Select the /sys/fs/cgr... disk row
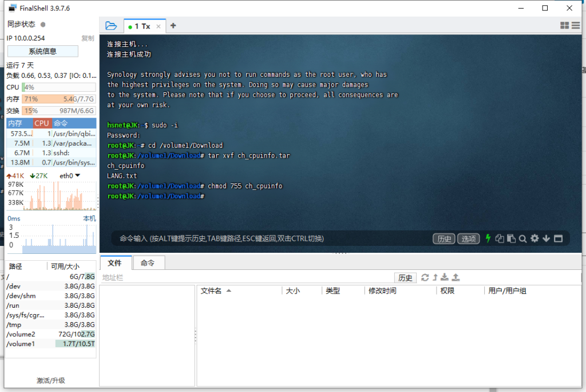Viewport: 586px width, 392px height. 51,315
